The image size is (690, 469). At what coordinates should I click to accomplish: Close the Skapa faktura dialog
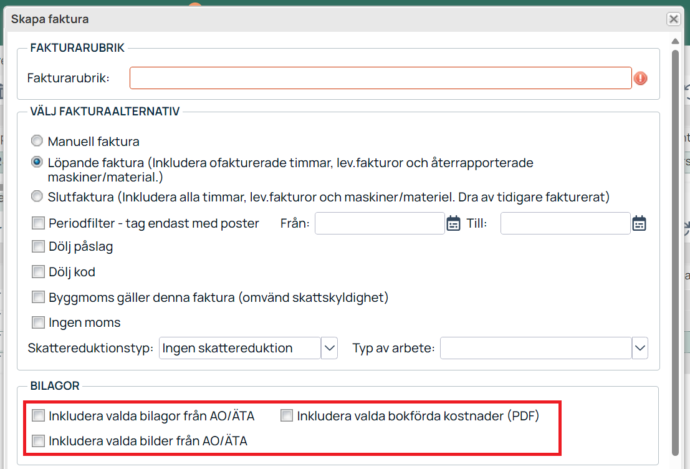[673, 19]
